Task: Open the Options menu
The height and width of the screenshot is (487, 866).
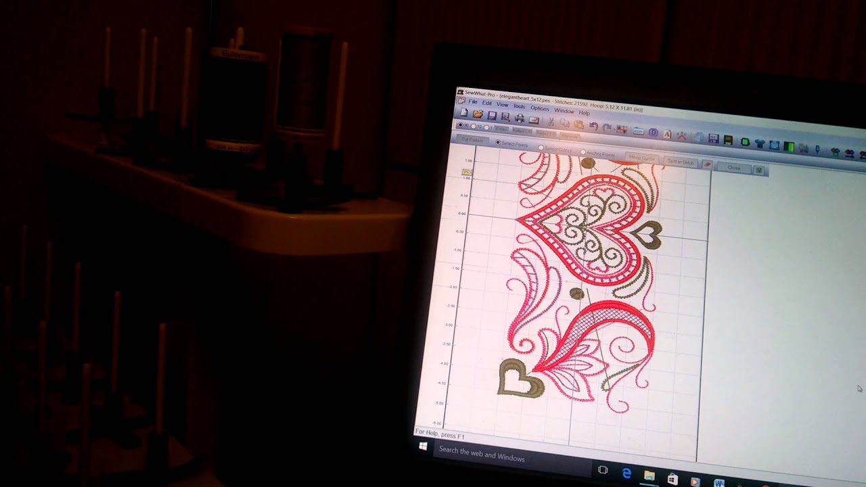Action: pos(540,108)
